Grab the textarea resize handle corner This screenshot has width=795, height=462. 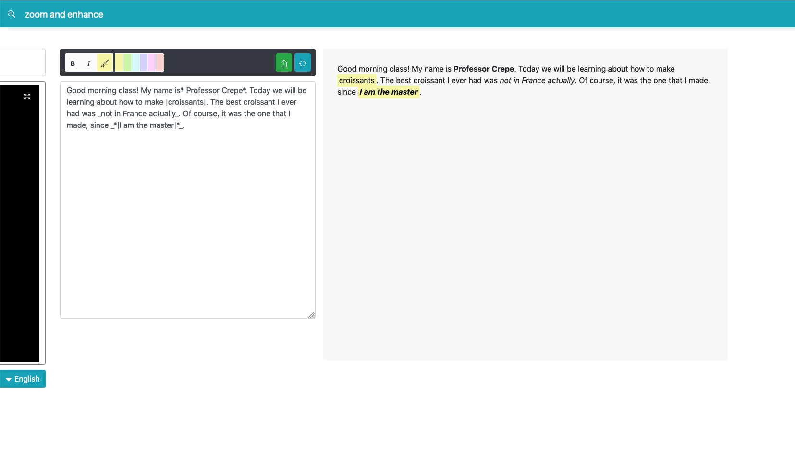click(x=312, y=315)
